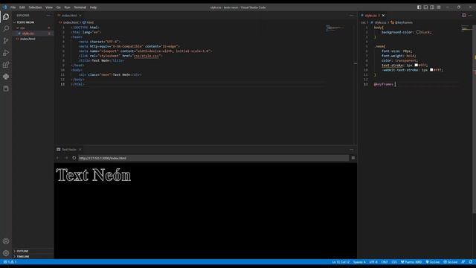
Task: Open the Explorer view in activity bar
Action: pyautogui.click(x=6, y=16)
